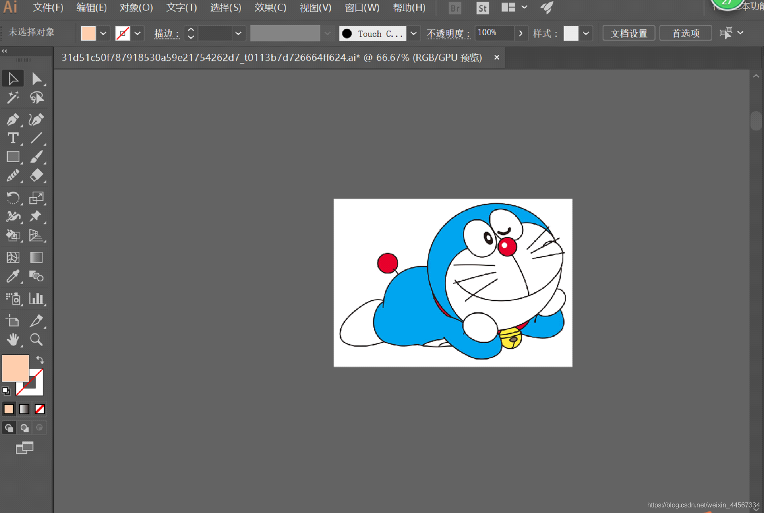Expand the align options arrow at right
The image size is (764, 513).
pyautogui.click(x=741, y=33)
